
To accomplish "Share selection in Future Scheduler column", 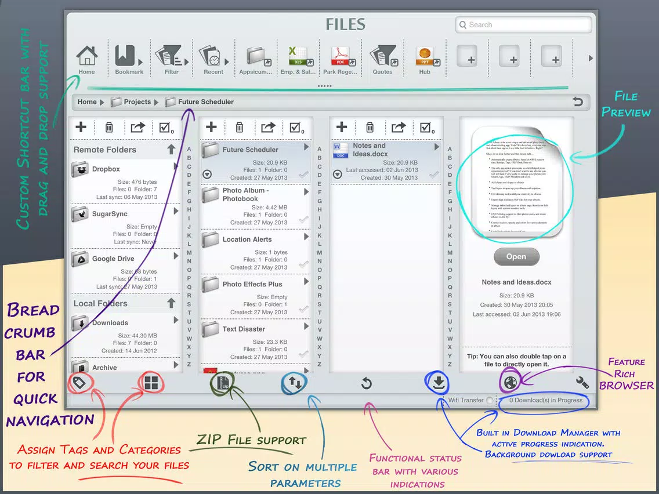I will point(399,127).
